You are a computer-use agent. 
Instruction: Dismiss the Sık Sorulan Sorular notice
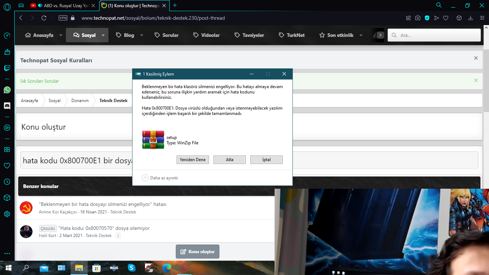click(476, 80)
